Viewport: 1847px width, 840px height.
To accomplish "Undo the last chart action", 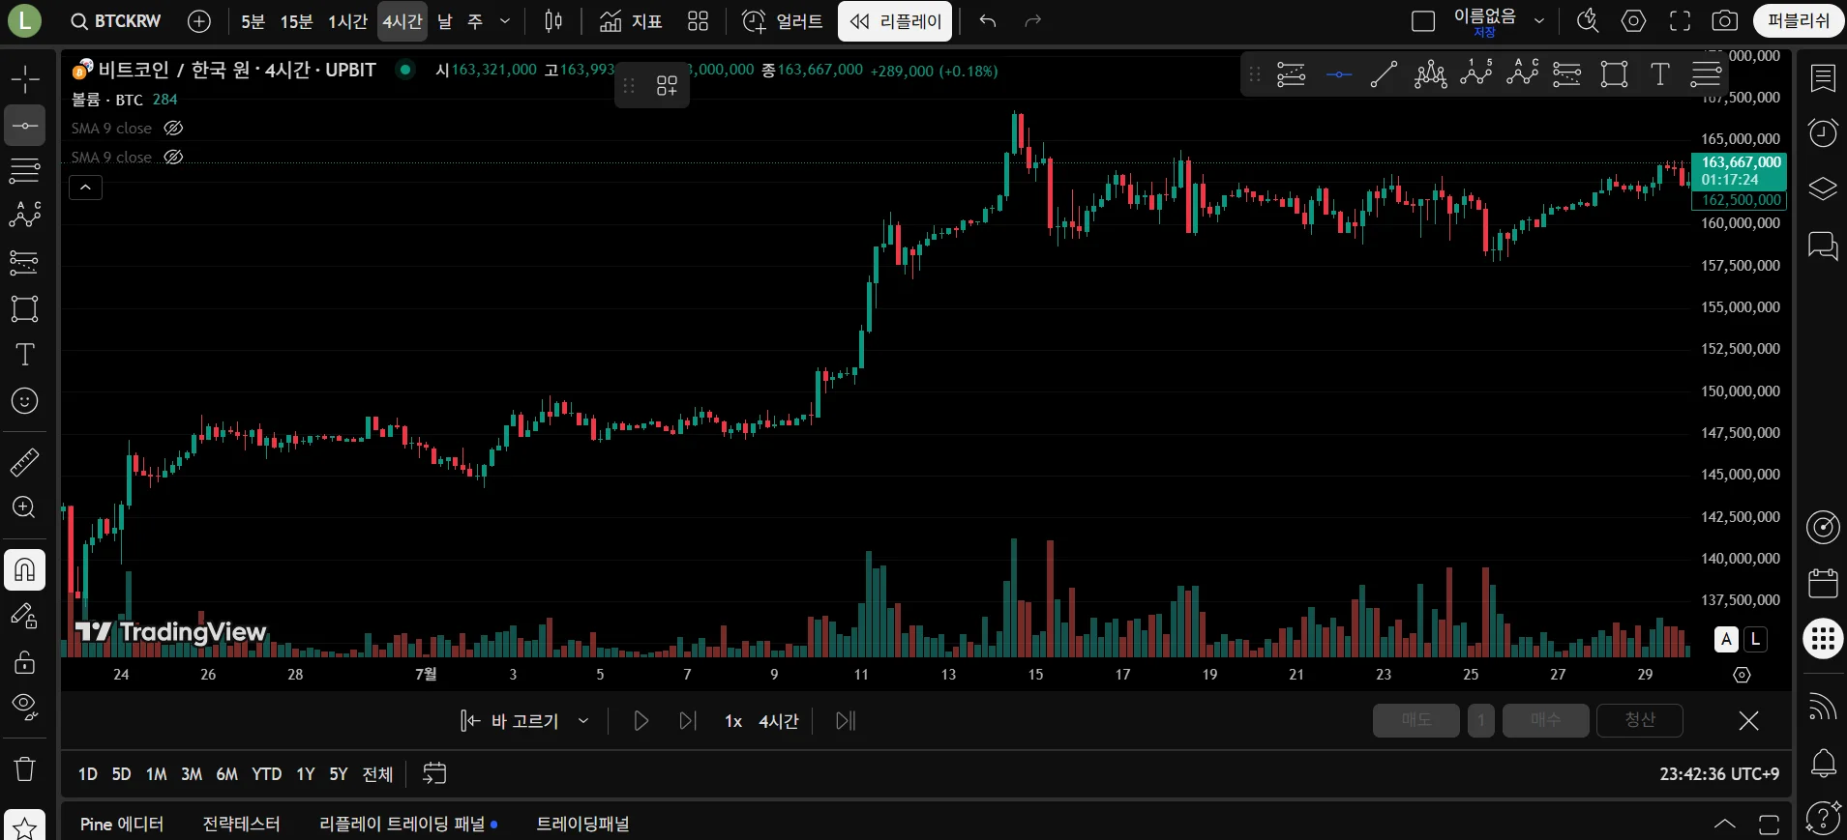I will tap(988, 21).
